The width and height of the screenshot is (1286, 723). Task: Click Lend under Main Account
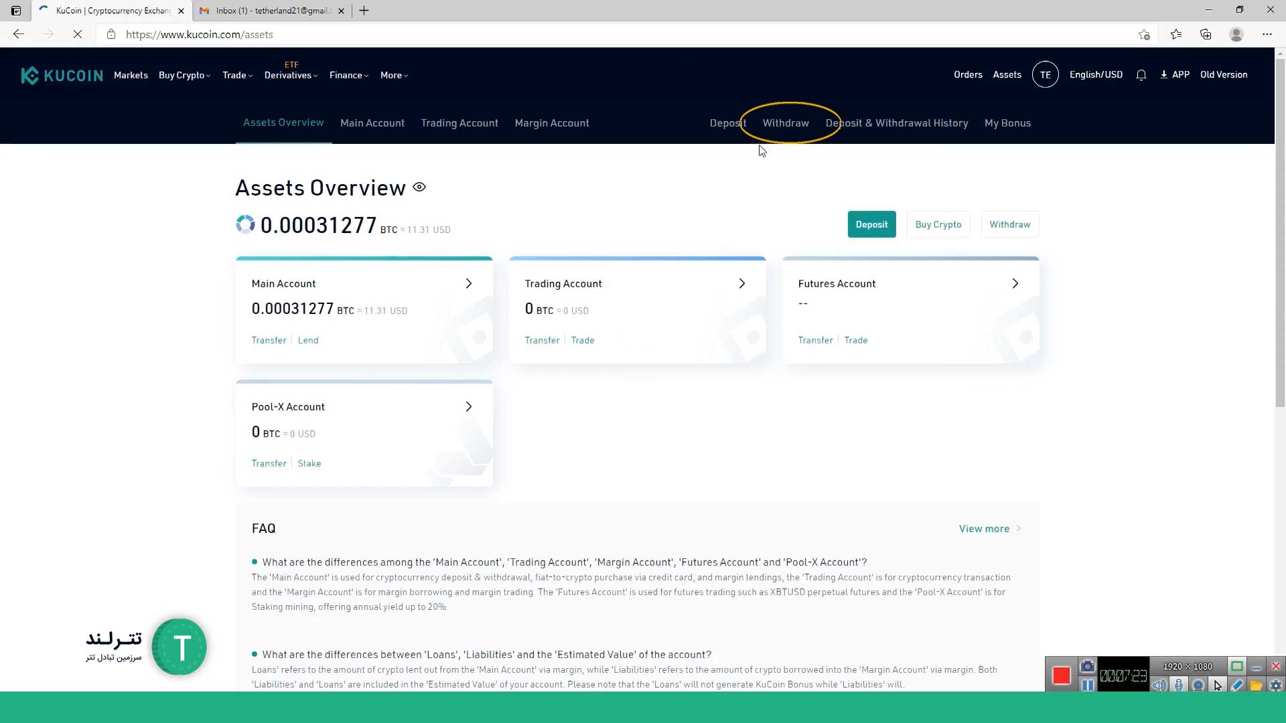tap(308, 340)
